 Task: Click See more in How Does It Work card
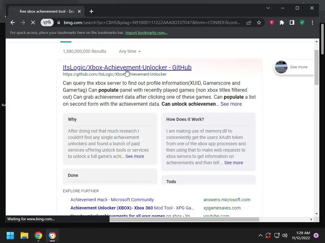pyautogui.click(x=233, y=163)
